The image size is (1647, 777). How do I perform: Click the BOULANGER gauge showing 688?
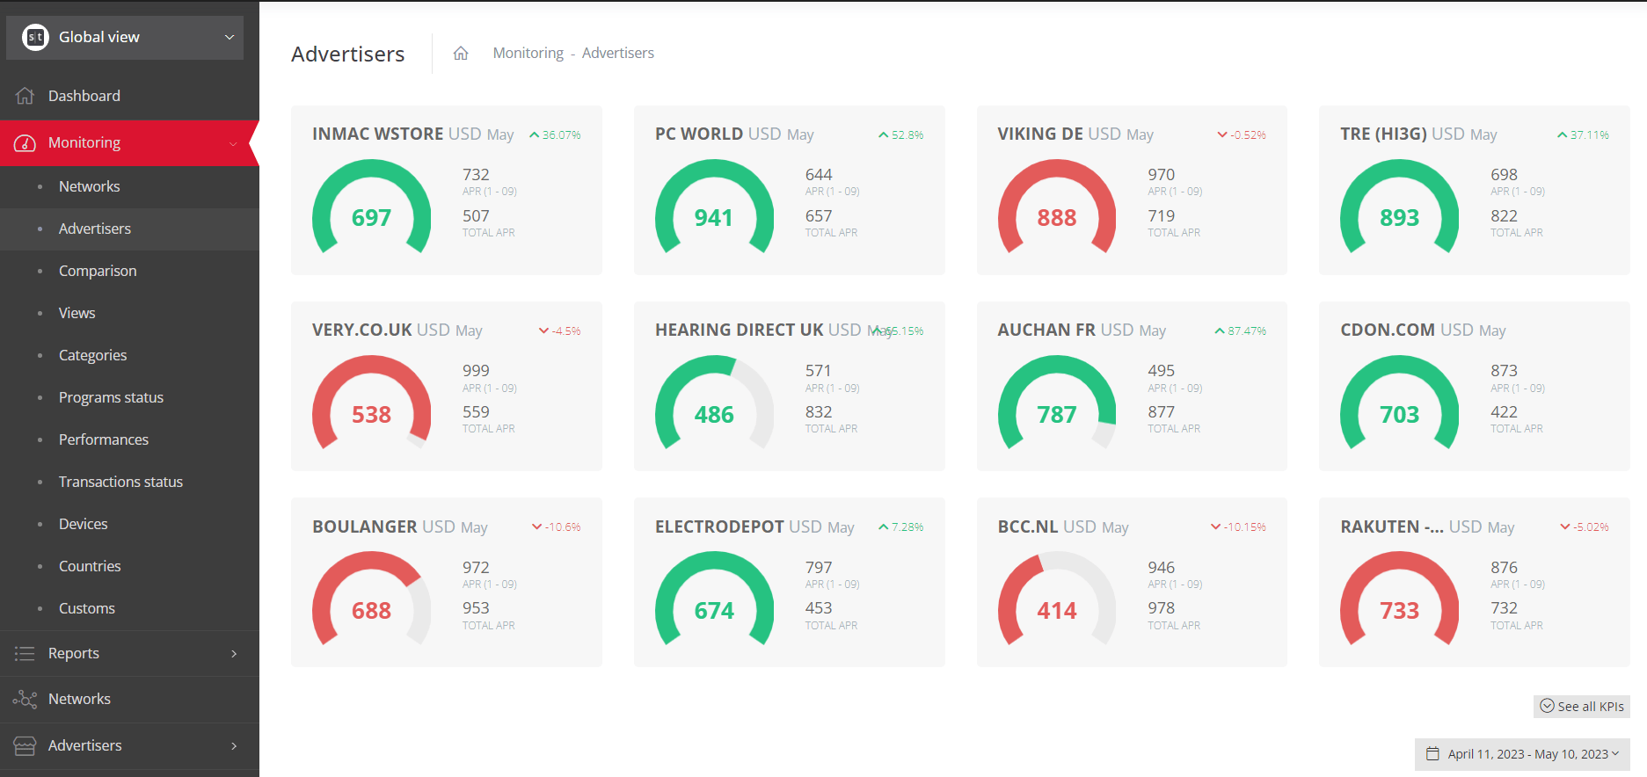click(371, 599)
